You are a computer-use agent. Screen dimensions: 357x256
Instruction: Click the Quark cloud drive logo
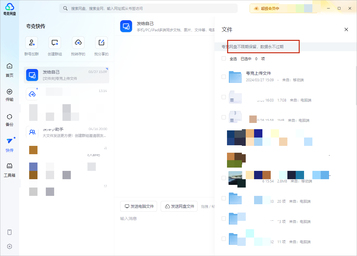[x=10, y=9]
